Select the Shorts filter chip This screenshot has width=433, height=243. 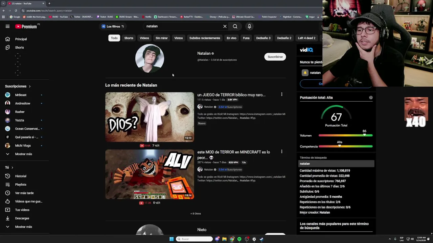(x=129, y=38)
